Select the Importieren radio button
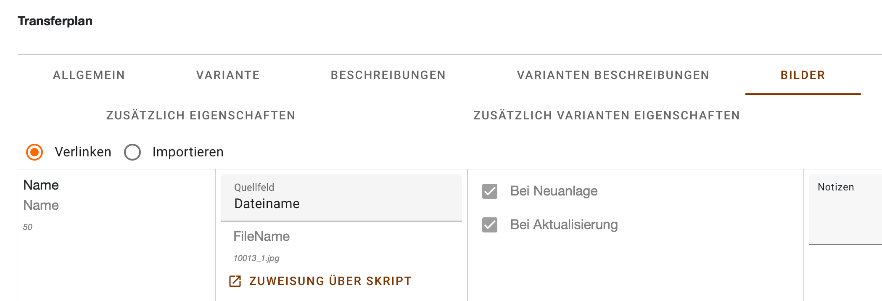Viewport: 882px width, 301px height. (x=132, y=152)
